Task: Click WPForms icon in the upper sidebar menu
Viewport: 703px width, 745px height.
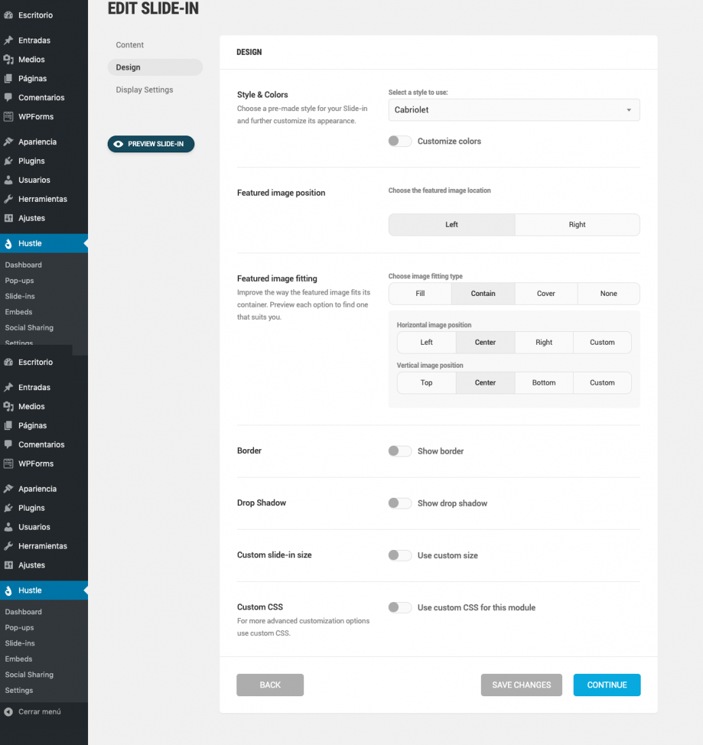Action: [x=8, y=116]
